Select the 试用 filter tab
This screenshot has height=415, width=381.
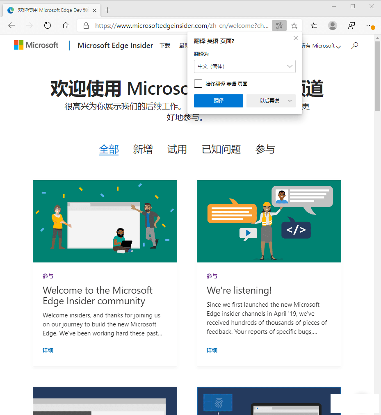177,150
